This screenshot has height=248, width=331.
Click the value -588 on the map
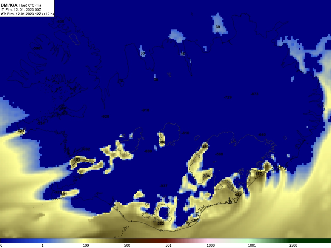(219, 154)
